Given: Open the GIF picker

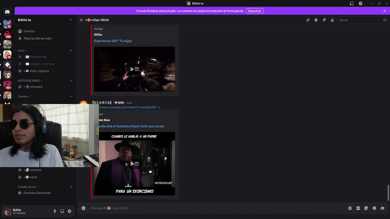Looking at the screenshot, I should pyautogui.click(x=358, y=208).
